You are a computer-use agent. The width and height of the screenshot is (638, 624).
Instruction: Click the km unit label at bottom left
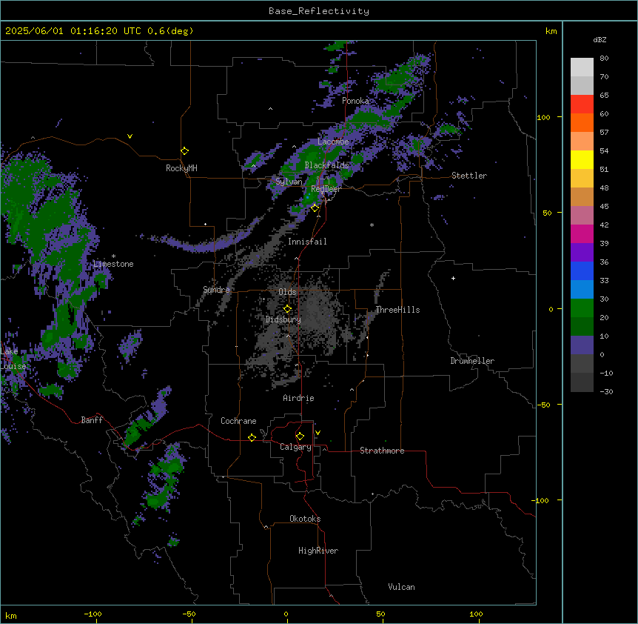[11, 616]
